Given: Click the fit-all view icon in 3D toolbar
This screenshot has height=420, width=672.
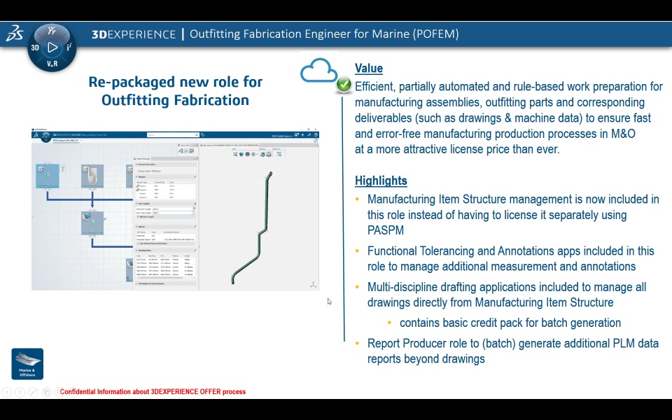Looking at the screenshot, I should click(235, 154).
